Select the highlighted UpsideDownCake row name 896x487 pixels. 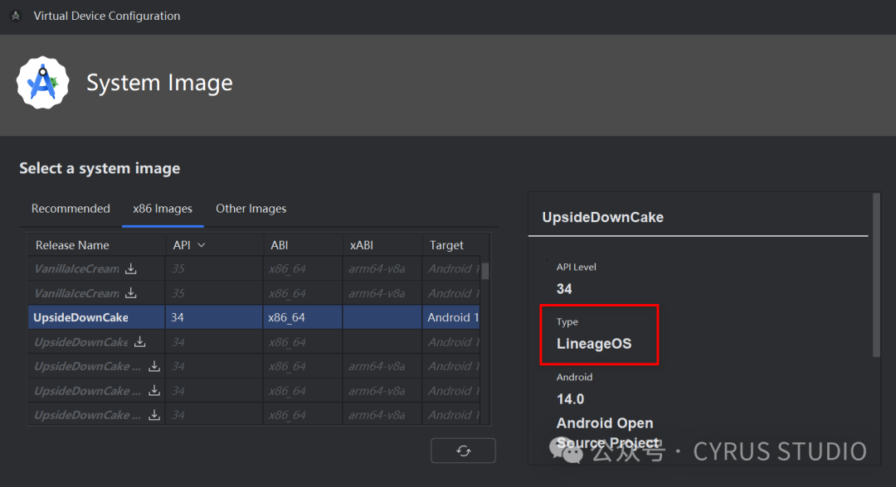point(80,318)
